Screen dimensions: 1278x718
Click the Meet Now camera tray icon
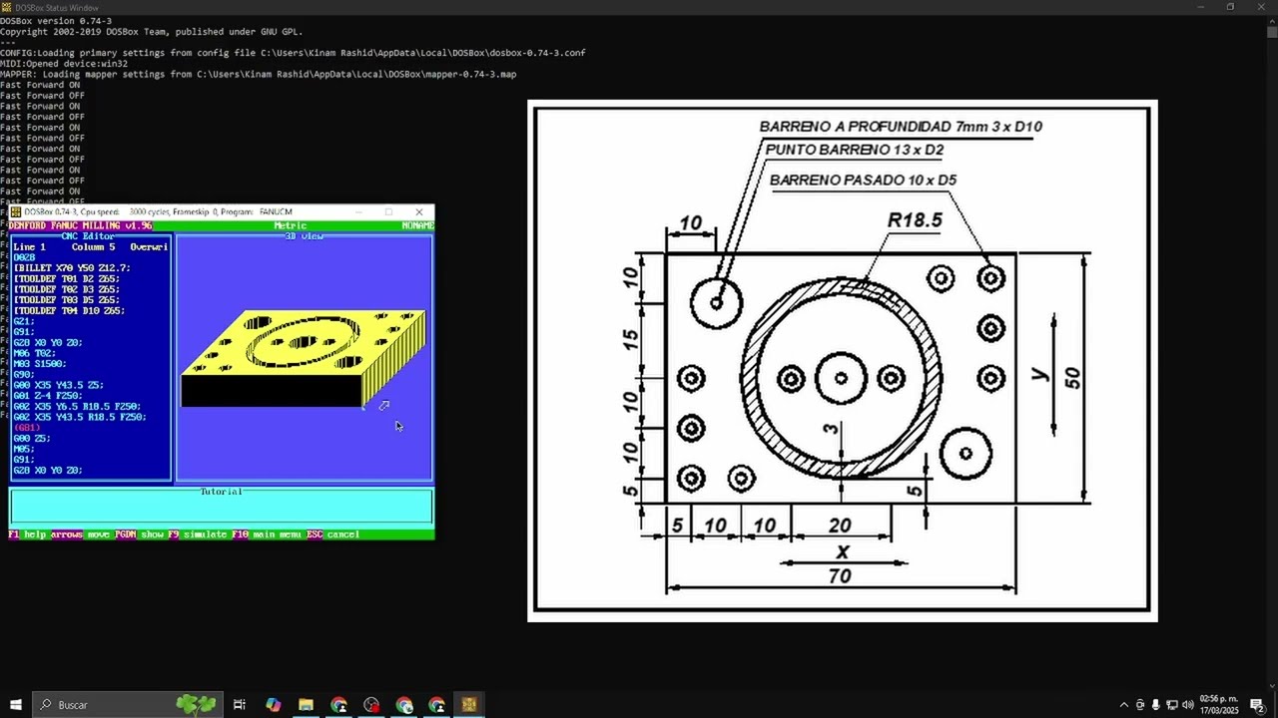tap(1140, 705)
